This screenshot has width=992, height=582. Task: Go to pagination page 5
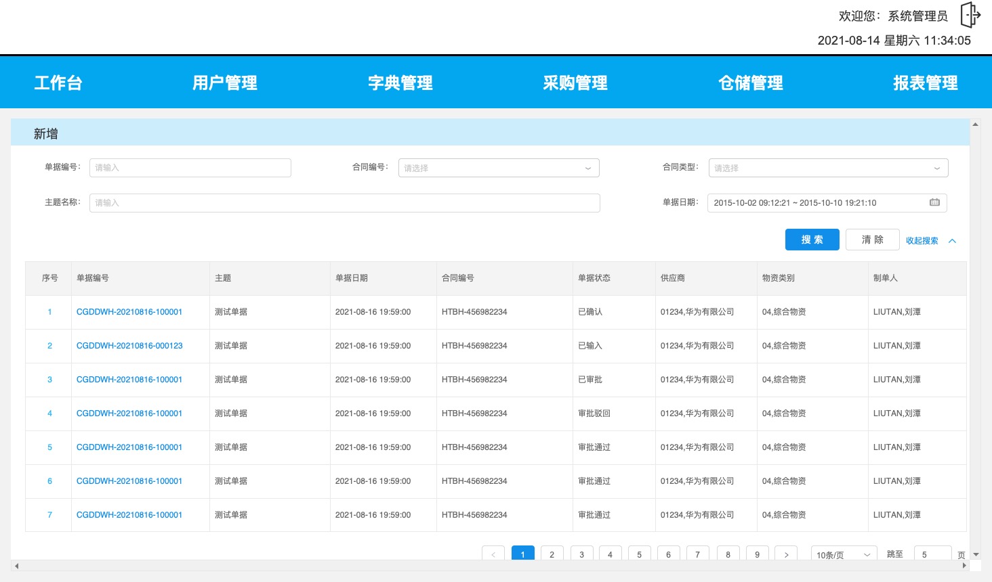click(639, 554)
